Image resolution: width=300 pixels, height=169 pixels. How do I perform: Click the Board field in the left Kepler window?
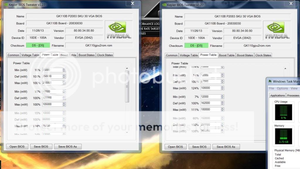[x=64, y=23]
